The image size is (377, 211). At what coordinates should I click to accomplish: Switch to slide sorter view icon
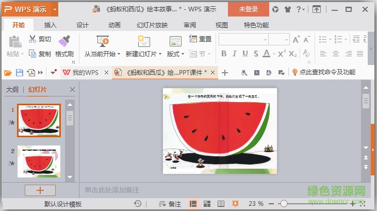[207, 204]
